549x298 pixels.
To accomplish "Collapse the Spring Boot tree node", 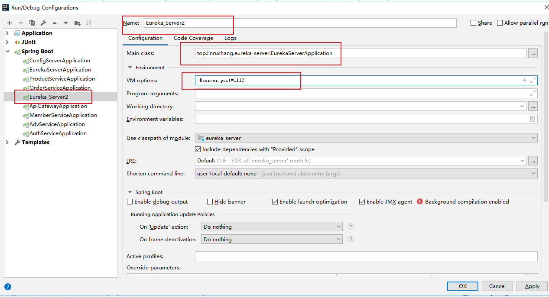I will click(x=7, y=51).
